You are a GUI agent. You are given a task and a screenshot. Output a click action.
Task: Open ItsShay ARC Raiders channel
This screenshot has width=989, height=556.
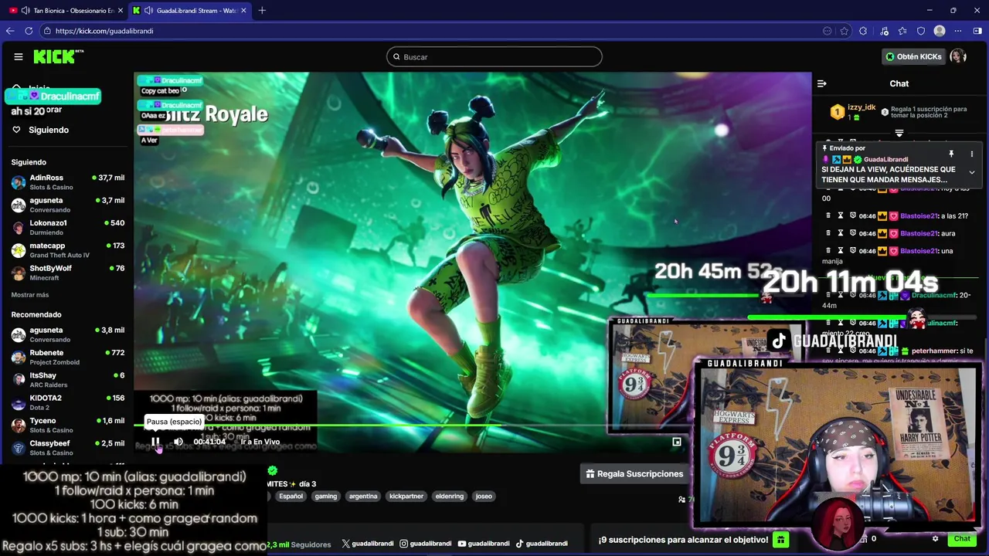pyautogui.click(x=67, y=380)
